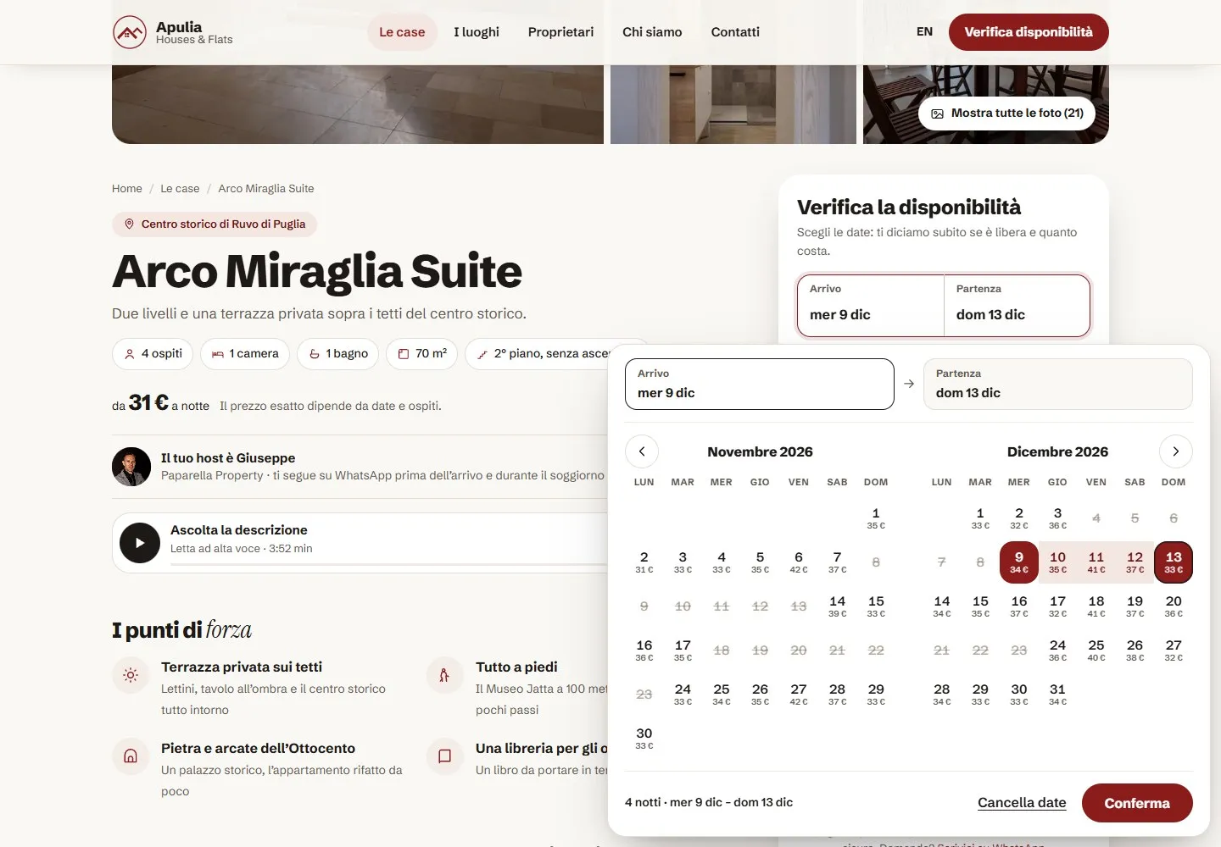Click the Arrivo field in availability card

(871, 306)
